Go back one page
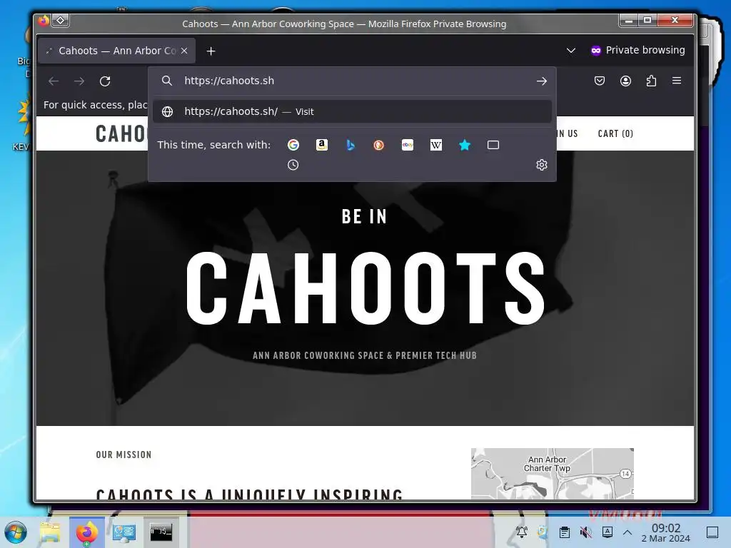 click(x=54, y=81)
